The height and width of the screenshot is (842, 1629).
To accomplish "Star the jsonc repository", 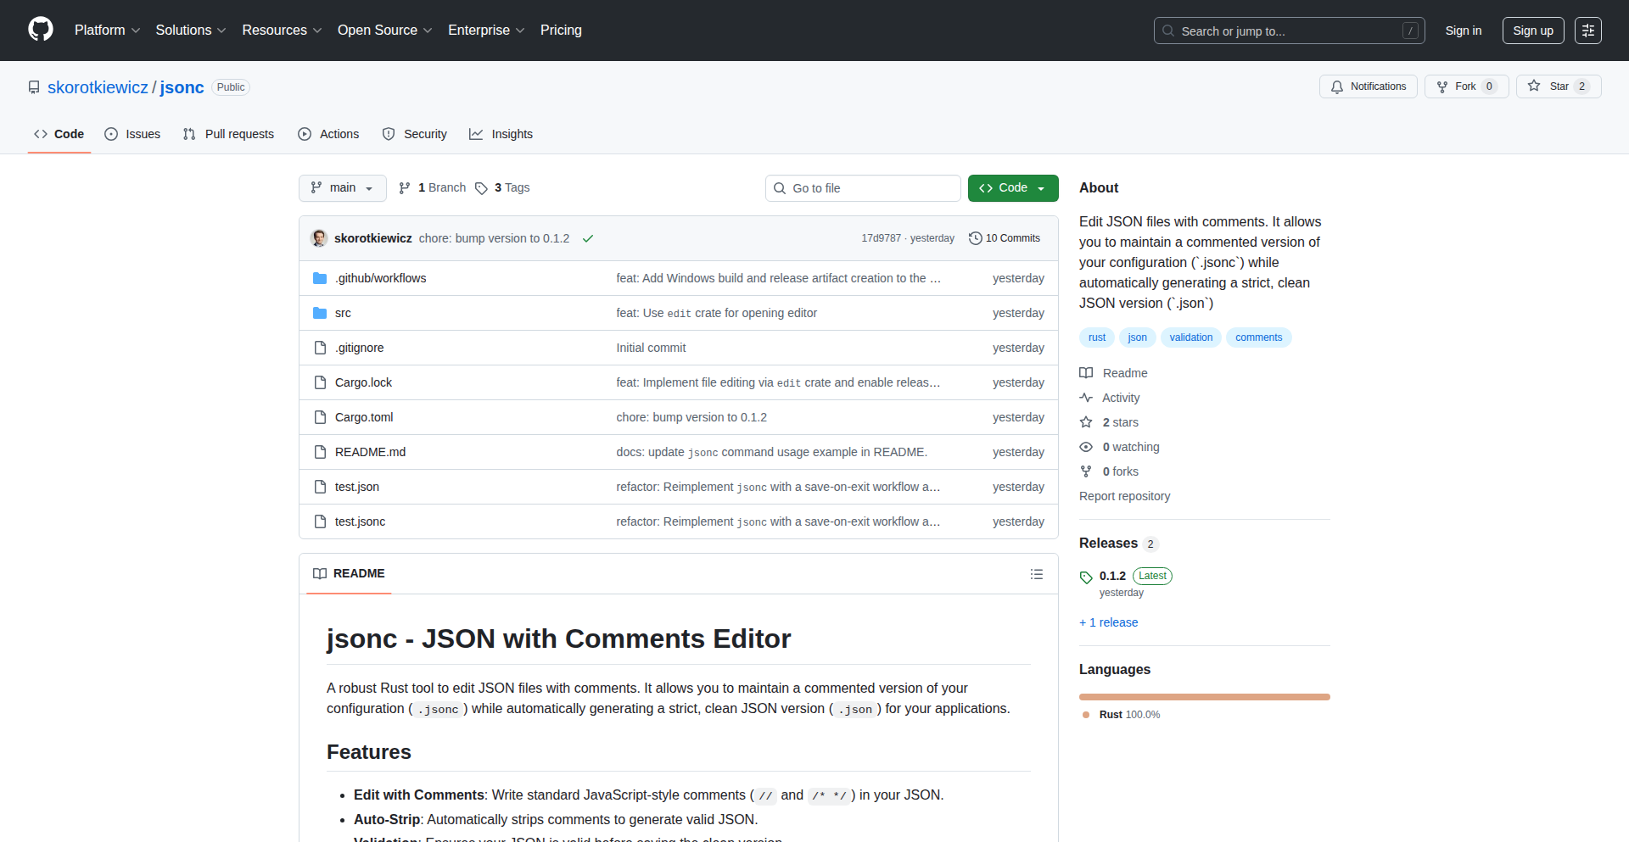I will tap(1559, 86).
